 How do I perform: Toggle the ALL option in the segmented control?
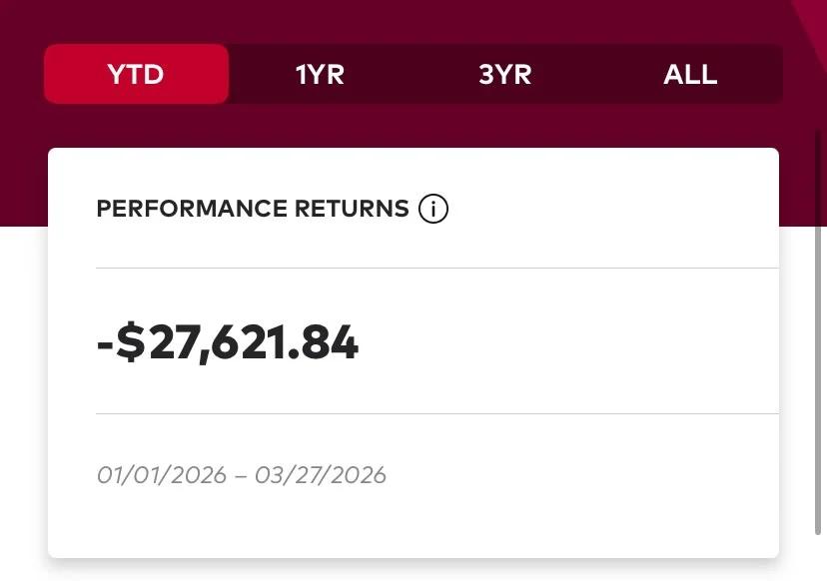point(690,73)
